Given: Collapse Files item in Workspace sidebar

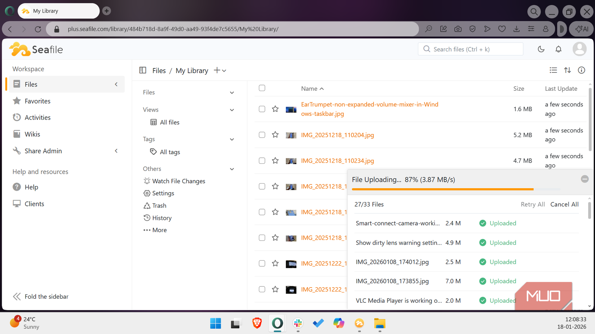Looking at the screenshot, I should pyautogui.click(x=116, y=84).
